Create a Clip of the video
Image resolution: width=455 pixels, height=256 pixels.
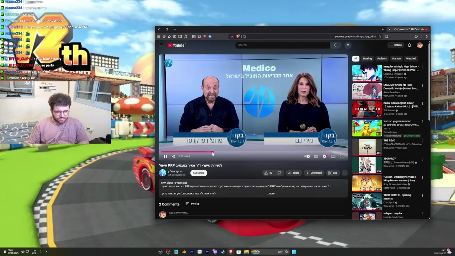pyautogui.click(x=333, y=173)
